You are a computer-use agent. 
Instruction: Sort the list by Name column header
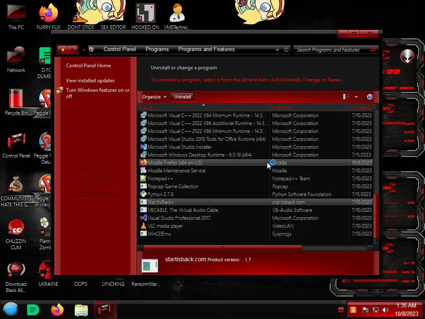[203, 108]
